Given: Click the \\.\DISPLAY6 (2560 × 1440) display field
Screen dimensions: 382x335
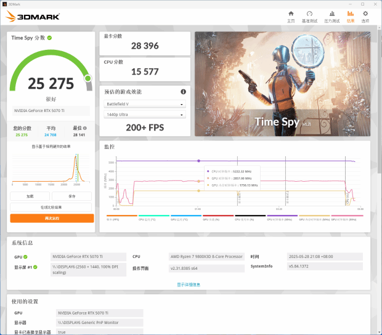Looking at the screenshot, I should [89, 270].
